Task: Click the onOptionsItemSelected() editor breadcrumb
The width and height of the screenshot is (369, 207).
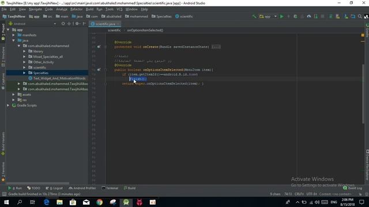Action: 145,30
